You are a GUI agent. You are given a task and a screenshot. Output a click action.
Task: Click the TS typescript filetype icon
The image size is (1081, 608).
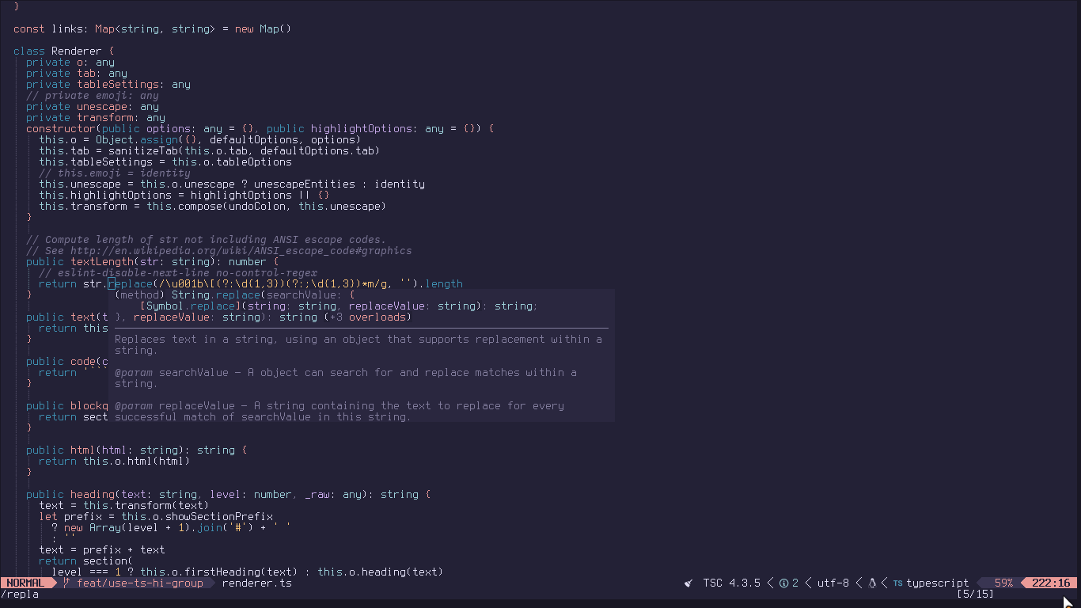coord(897,583)
